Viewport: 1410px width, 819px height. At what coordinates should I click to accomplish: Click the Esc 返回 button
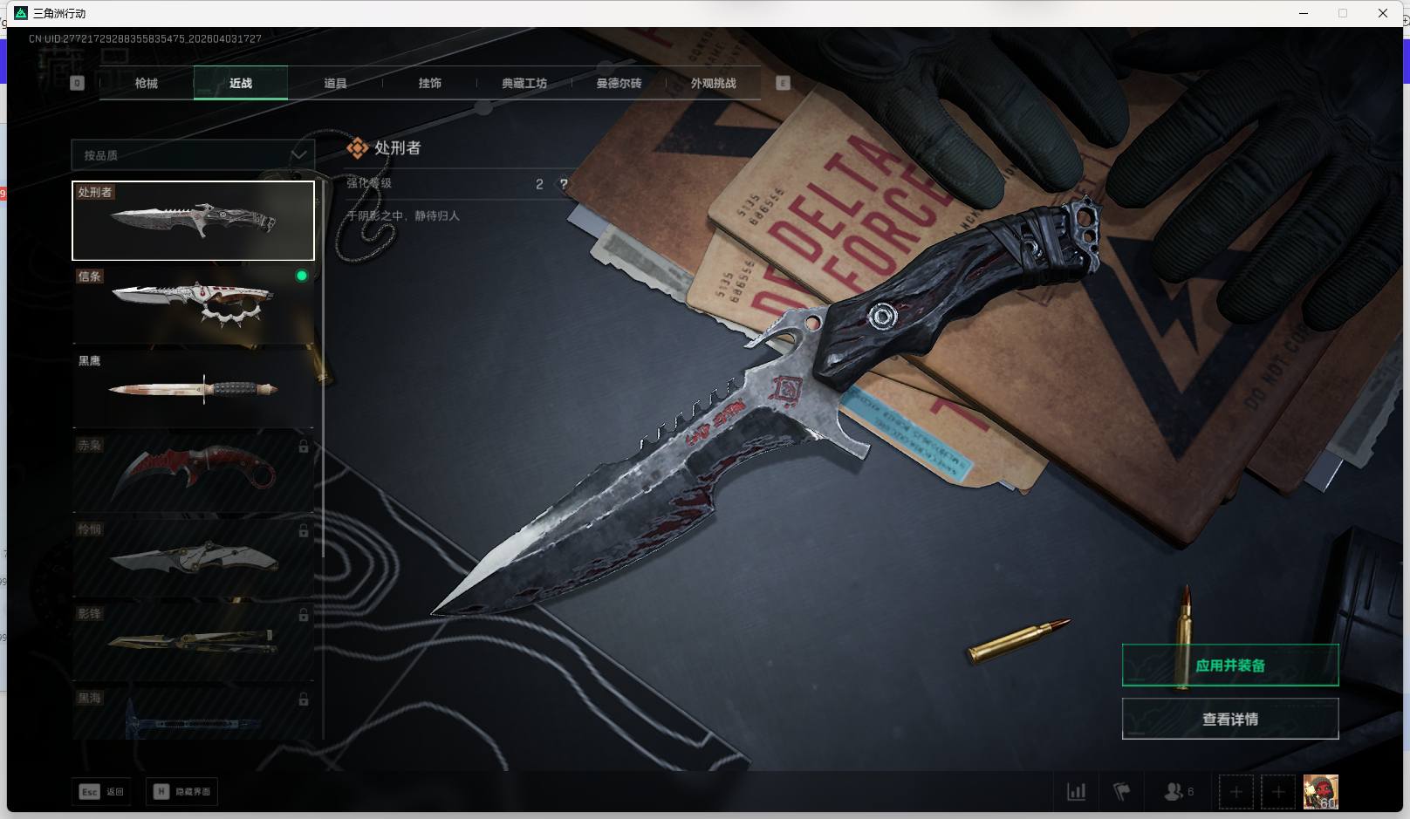(x=102, y=792)
